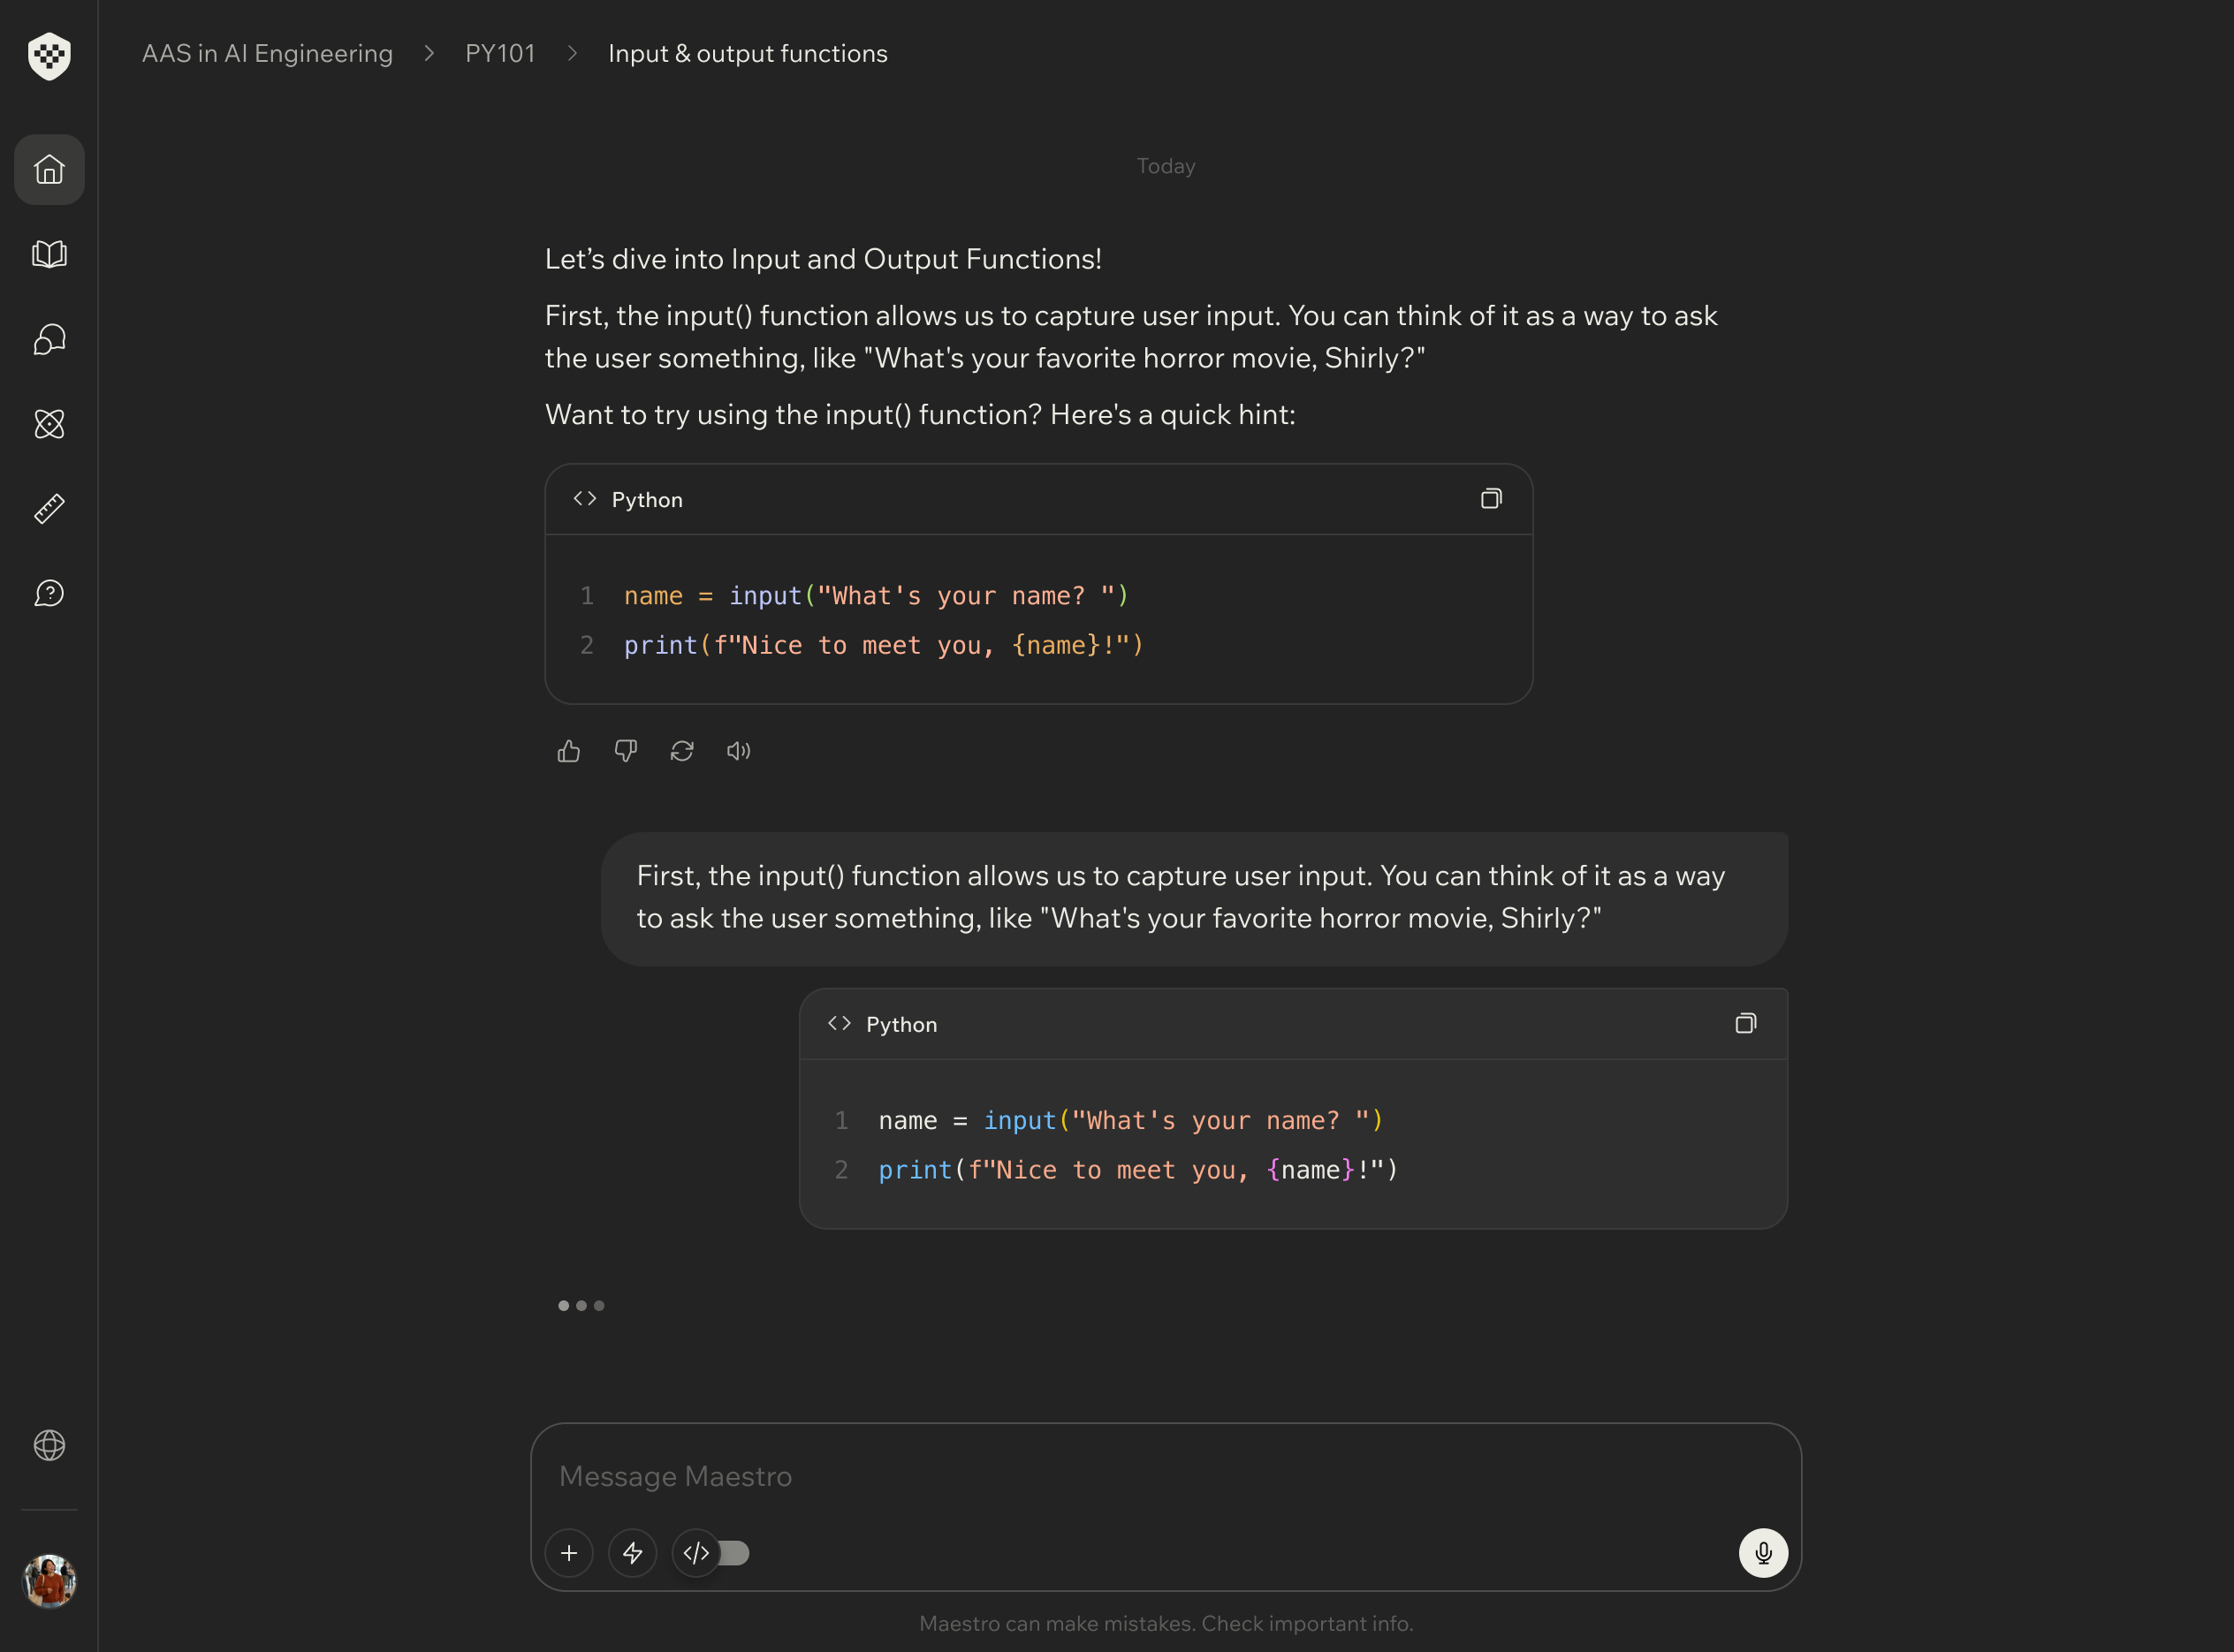Viewport: 2234px width, 1652px height.
Task: Click the code brackets icon in second Python header
Action: click(840, 1023)
